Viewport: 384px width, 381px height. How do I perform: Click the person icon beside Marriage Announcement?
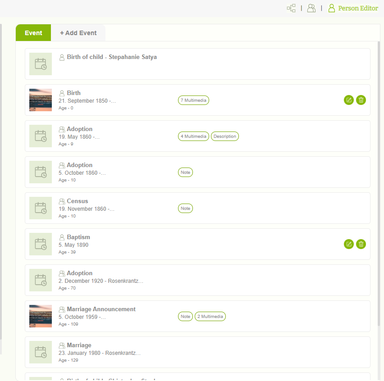(61, 309)
